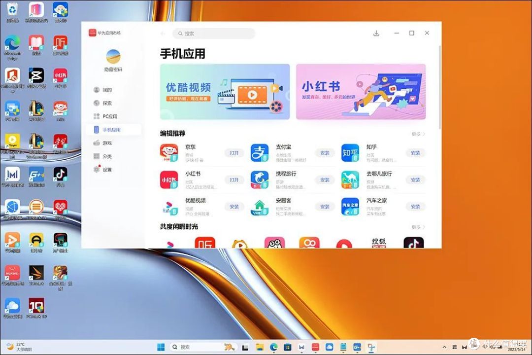Click the 抖音 icon in 共度闲暇时光 row
Image resolution: width=532 pixels, height=355 pixels.
414,243
